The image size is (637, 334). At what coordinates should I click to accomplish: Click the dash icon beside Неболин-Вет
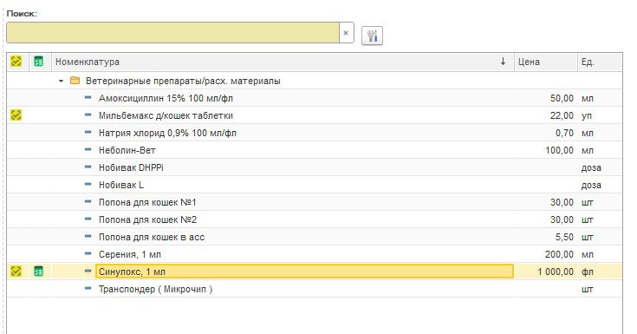pyautogui.click(x=88, y=150)
